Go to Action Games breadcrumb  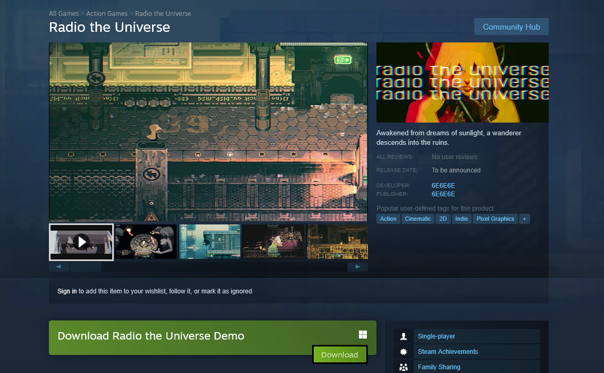(107, 13)
